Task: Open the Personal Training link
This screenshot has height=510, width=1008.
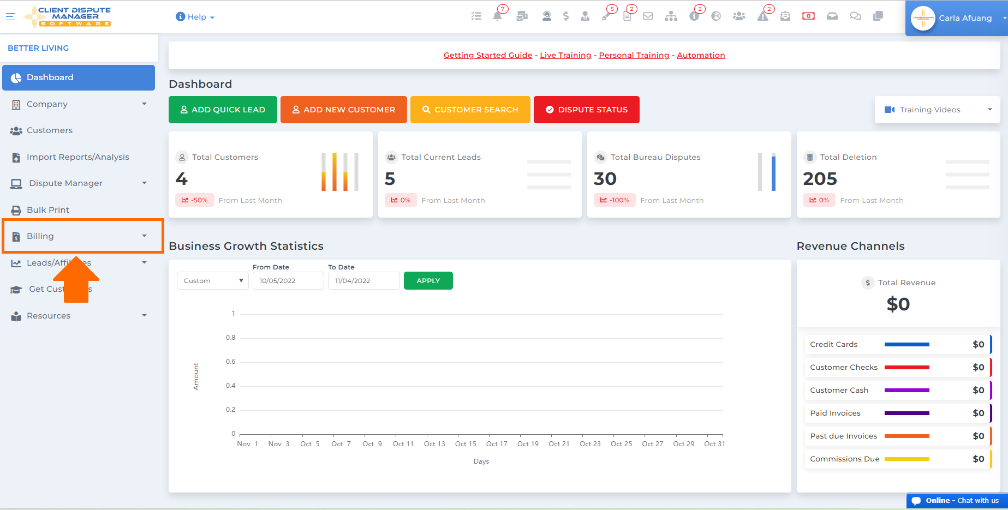Action: (x=634, y=55)
